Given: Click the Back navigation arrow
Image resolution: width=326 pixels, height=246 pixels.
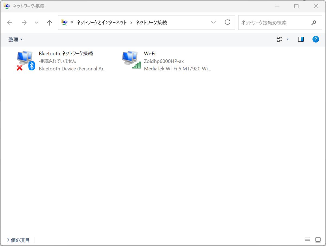Looking at the screenshot, I should (x=10, y=23).
